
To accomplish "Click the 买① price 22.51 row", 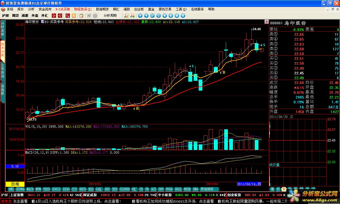I will [x=304, y=59].
